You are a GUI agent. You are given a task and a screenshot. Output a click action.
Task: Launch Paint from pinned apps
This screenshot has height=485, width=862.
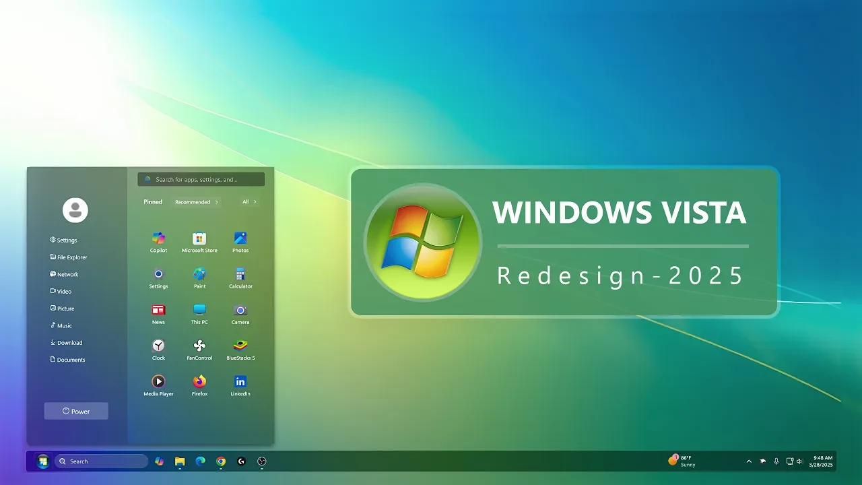point(199,278)
